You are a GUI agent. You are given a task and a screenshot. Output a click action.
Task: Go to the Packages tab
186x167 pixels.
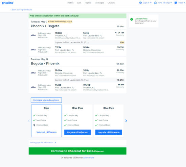coord(99,3)
